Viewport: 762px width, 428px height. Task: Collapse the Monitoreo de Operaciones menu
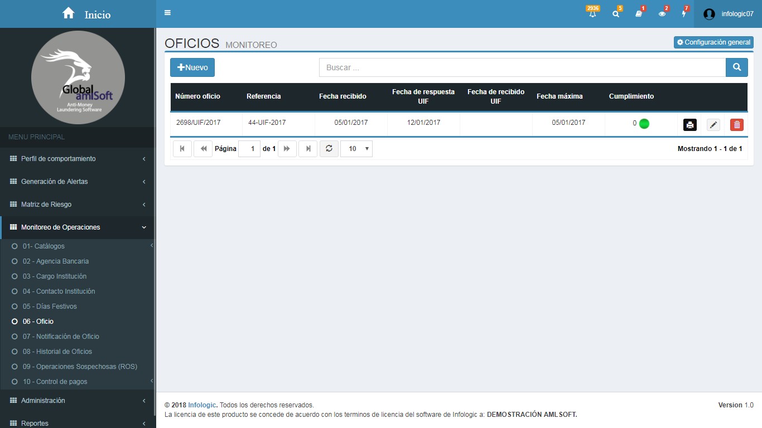point(78,227)
